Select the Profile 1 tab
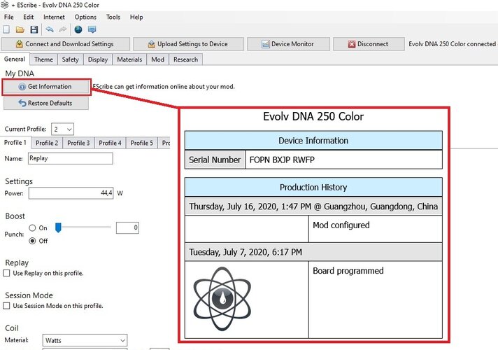Screen dimensions: 498x350 (x=15, y=142)
